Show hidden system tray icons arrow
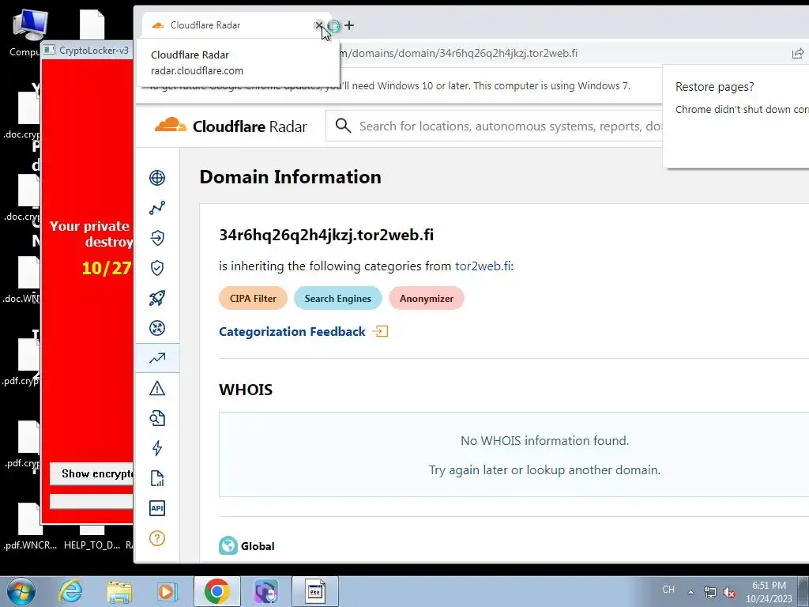 690,591
